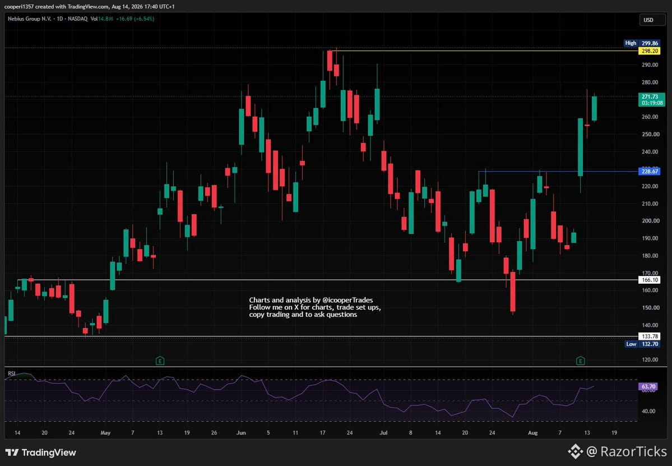Click the August earnings E marker

coord(580,361)
